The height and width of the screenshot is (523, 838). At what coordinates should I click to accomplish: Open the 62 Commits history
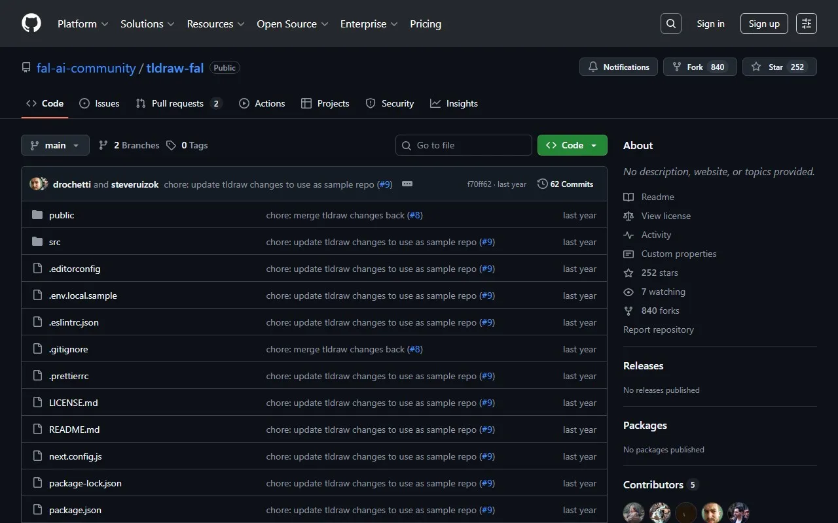pyautogui.click(x=565, y=184)
